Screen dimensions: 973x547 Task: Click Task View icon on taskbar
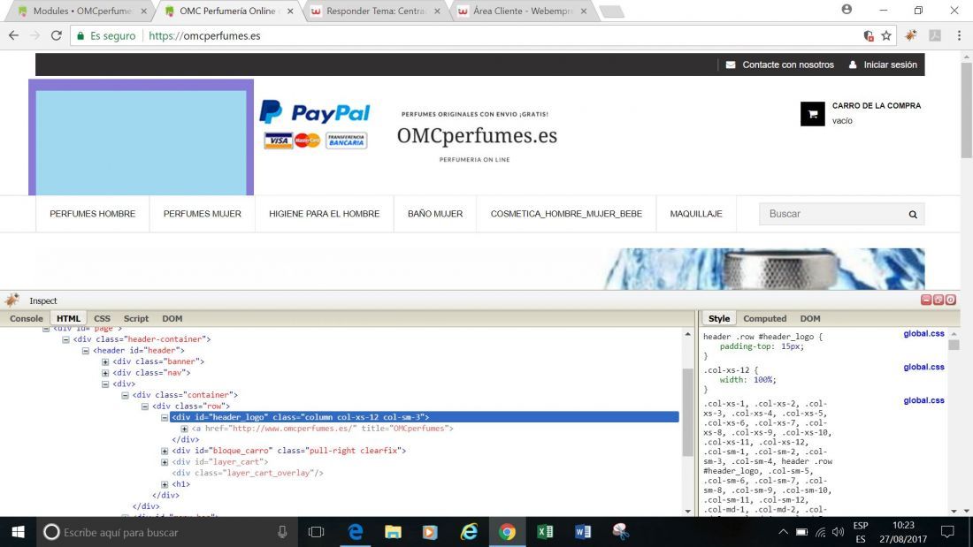[316, 531]
